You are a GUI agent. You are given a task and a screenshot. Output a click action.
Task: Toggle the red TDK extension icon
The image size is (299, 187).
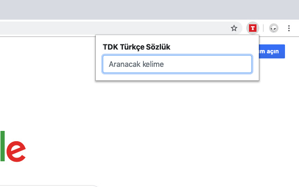252,28
